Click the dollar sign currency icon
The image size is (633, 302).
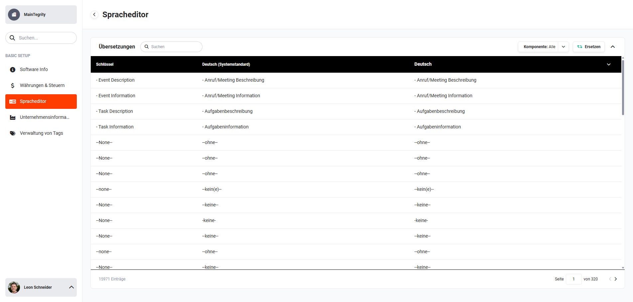point(13,86)
